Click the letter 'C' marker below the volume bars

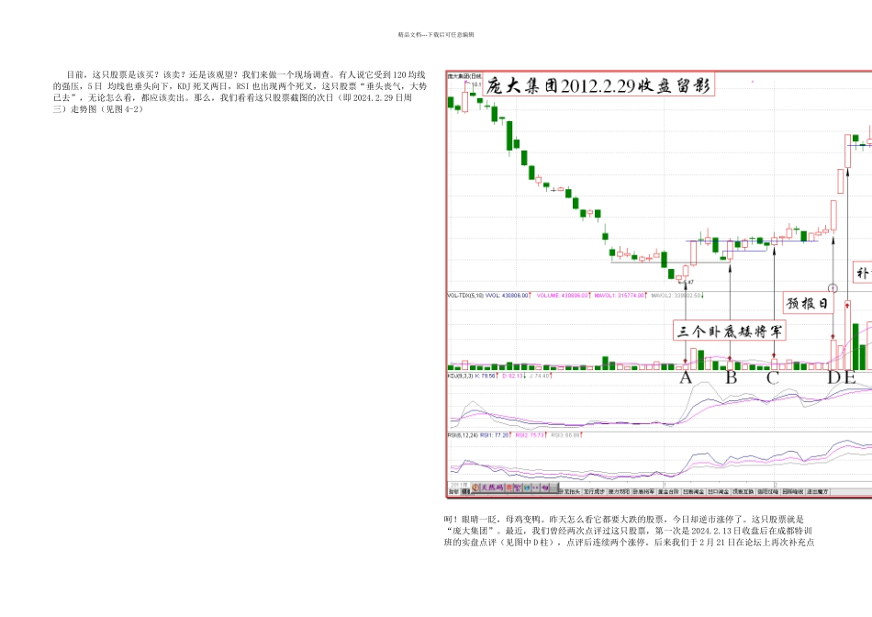[773, 377]
